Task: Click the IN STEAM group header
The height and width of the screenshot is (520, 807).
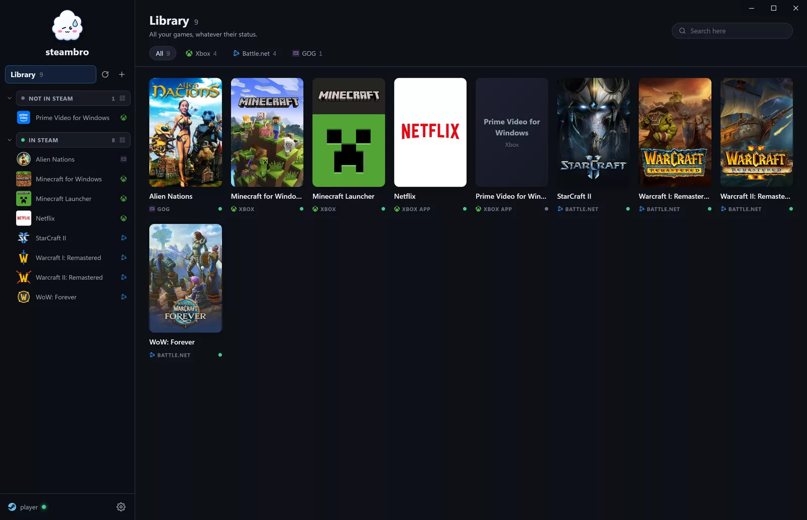Action: pyautogui.click(x=73, y=140)
